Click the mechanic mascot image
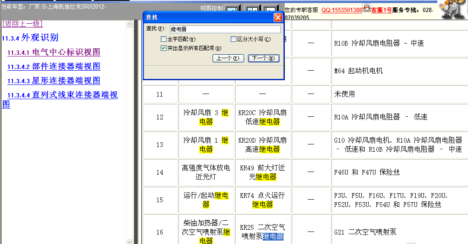The height and width of the screenshot is (244, 468). [452, 9]
